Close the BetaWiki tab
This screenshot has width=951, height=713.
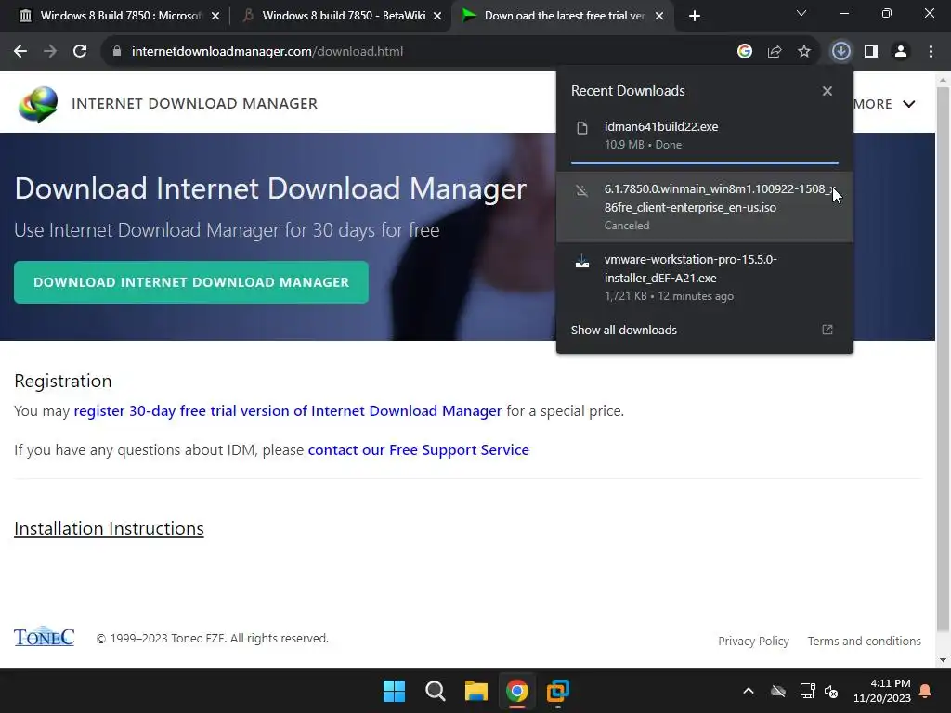coord(437,17)
